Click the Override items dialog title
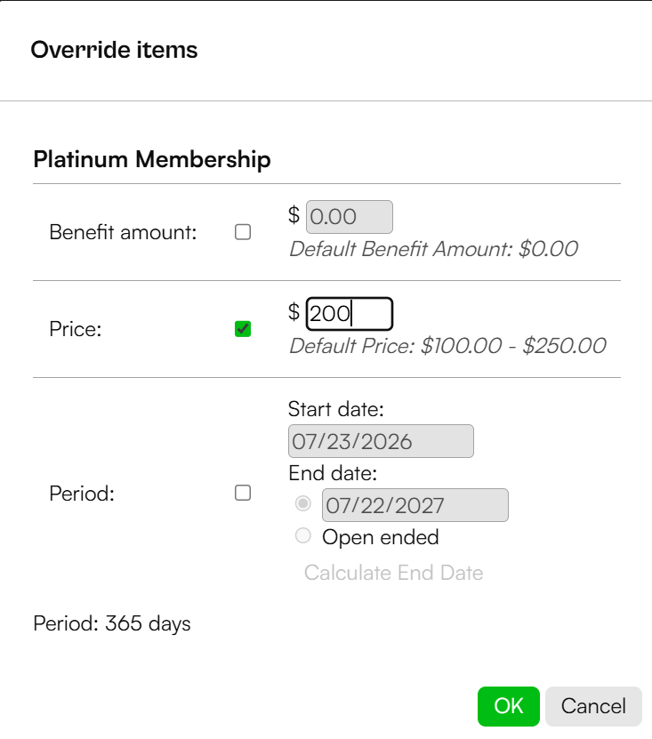Image resolution: width=652 pixels, height=739 pixels. (114, 50)
